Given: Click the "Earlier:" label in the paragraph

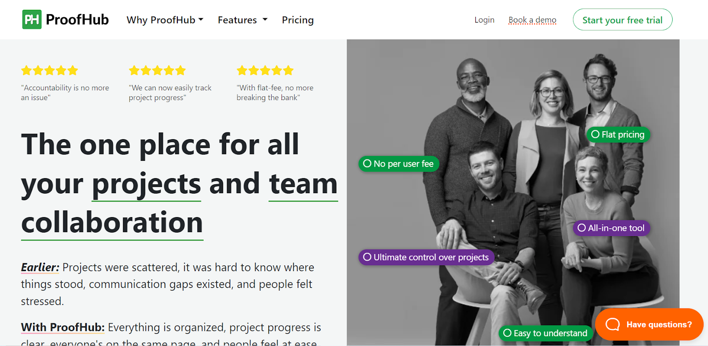Looking at the screenshot, I should (x=40, y=267).
